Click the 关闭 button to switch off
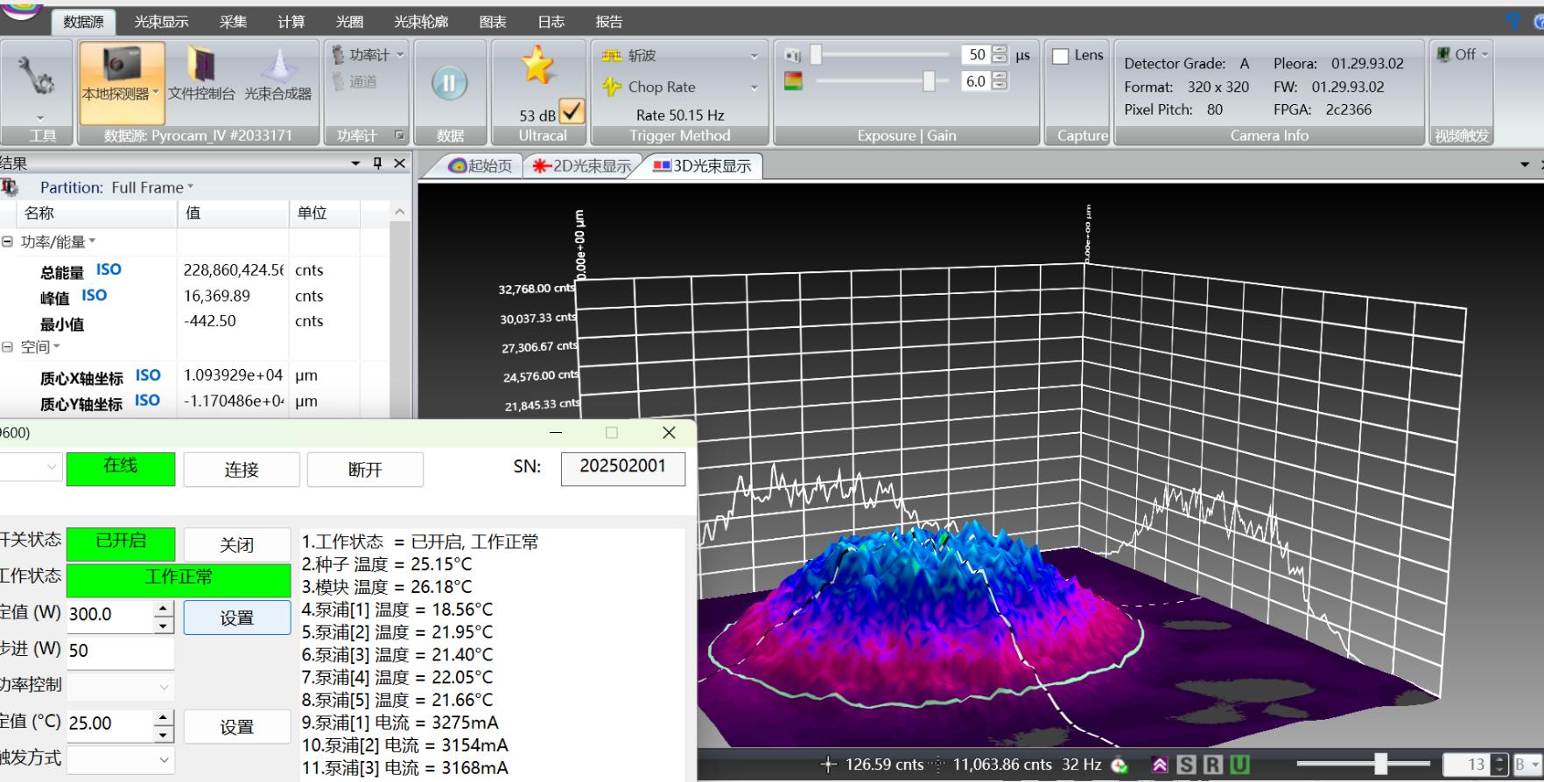The width and height of the screenshot is (1544, 782). tap(236, 545)
